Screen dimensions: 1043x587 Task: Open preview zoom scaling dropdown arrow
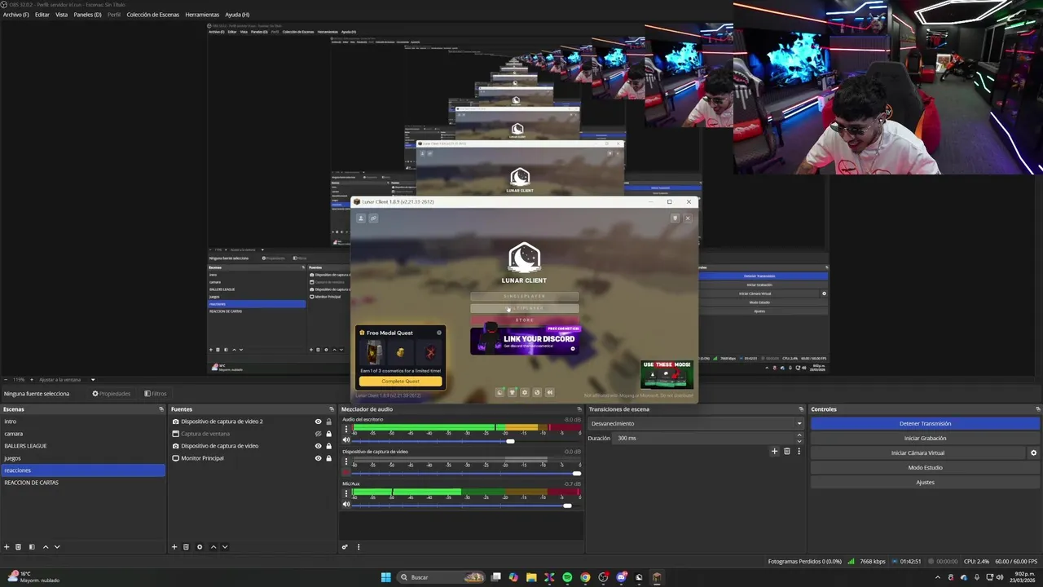coord(93,380)
